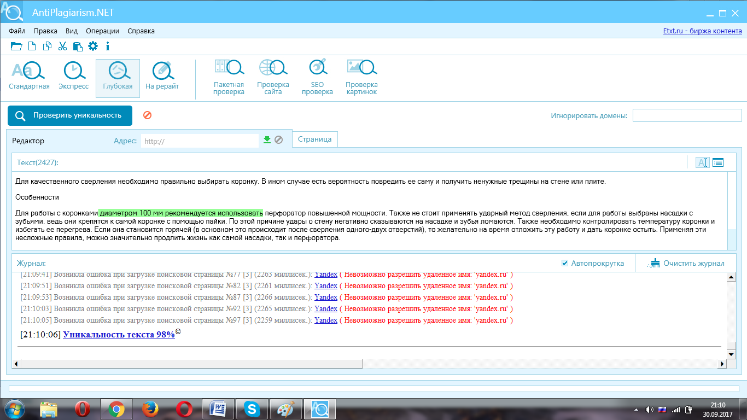747x420 pixels.
Task: Open Пакетная проверка tool
Action: (229, 78)
